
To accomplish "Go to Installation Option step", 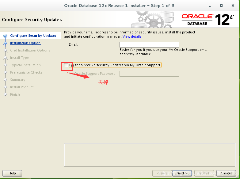I will pos(25,43).
